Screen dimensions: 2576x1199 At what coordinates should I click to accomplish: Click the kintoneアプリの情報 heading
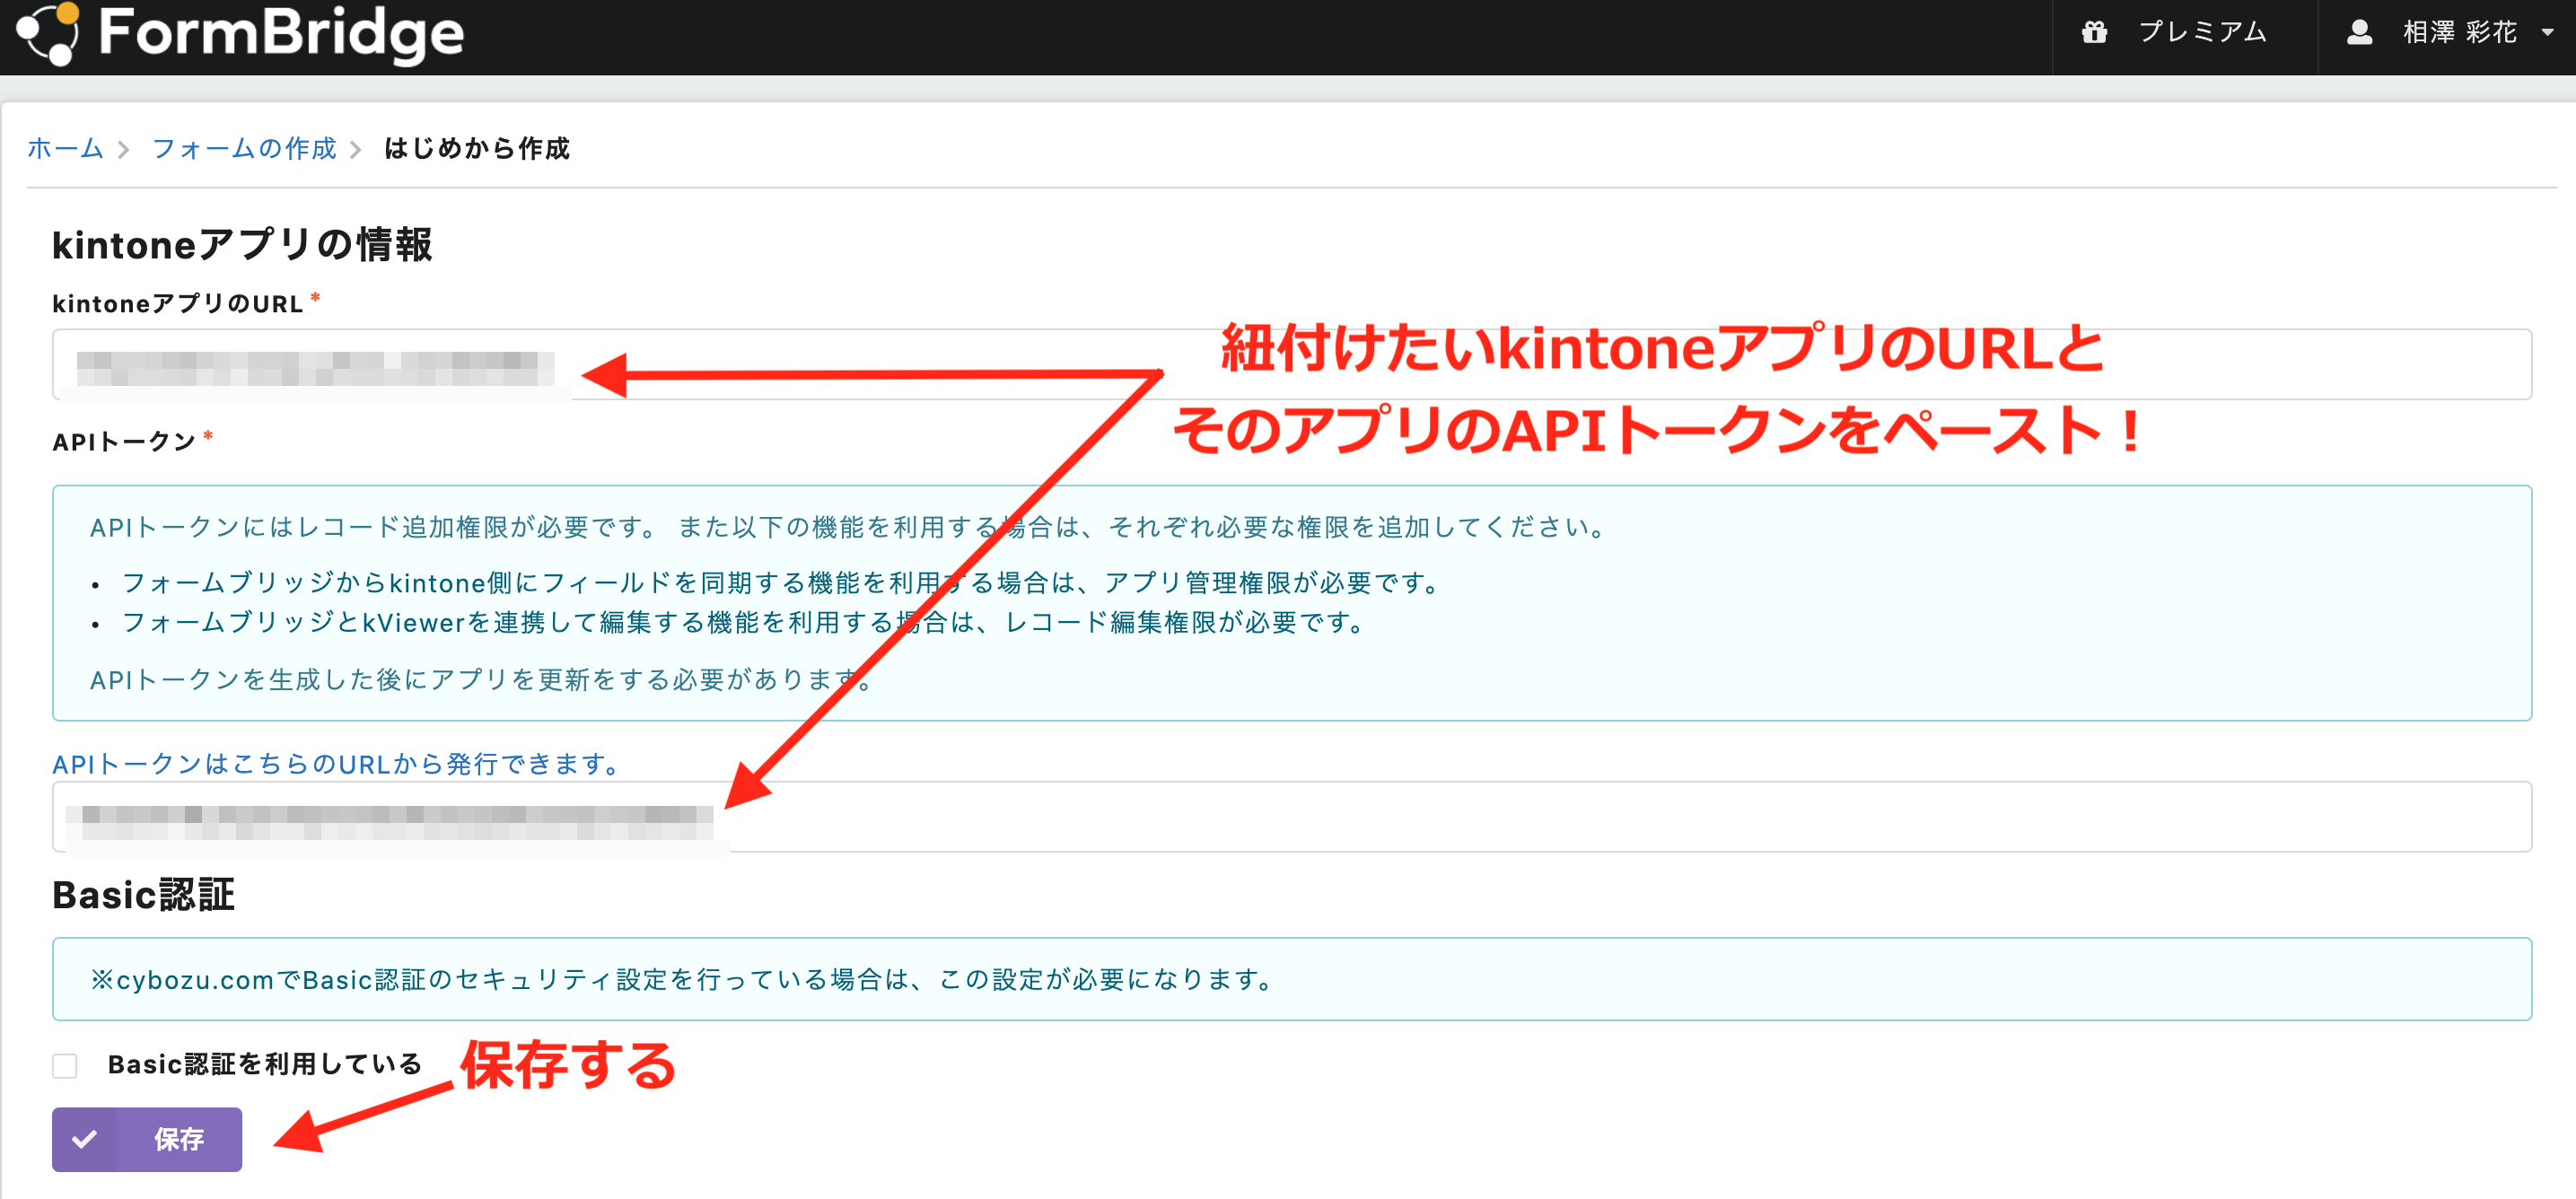(x=242, y=245)
